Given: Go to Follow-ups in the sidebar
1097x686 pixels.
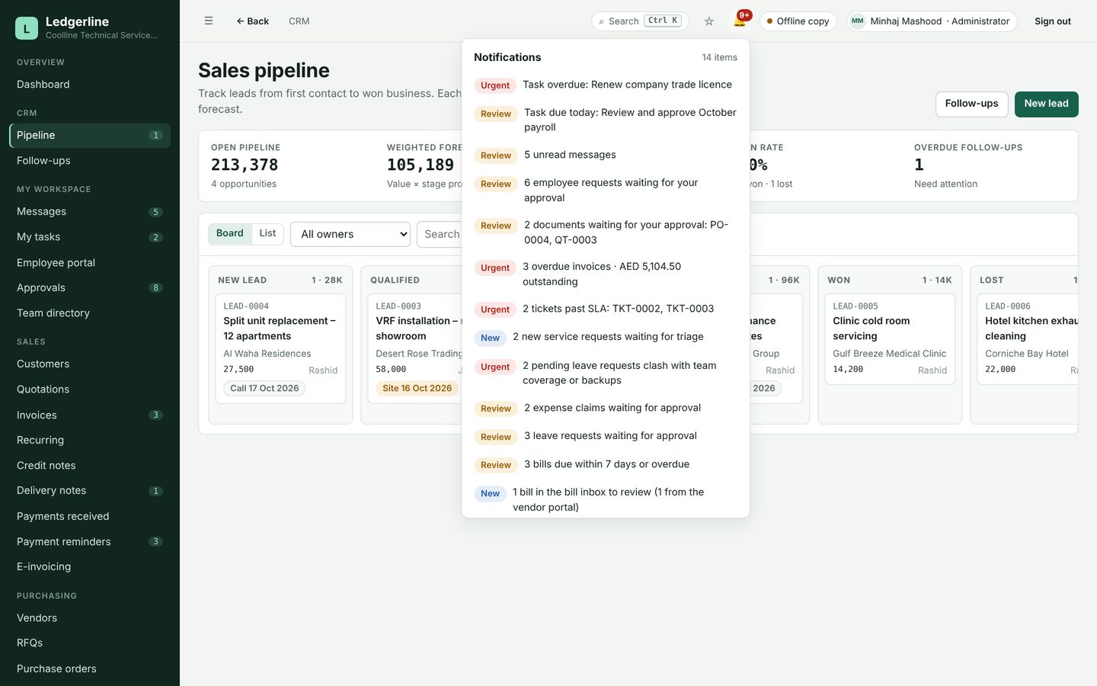Looking at the screenshot, I should point(90,161).
